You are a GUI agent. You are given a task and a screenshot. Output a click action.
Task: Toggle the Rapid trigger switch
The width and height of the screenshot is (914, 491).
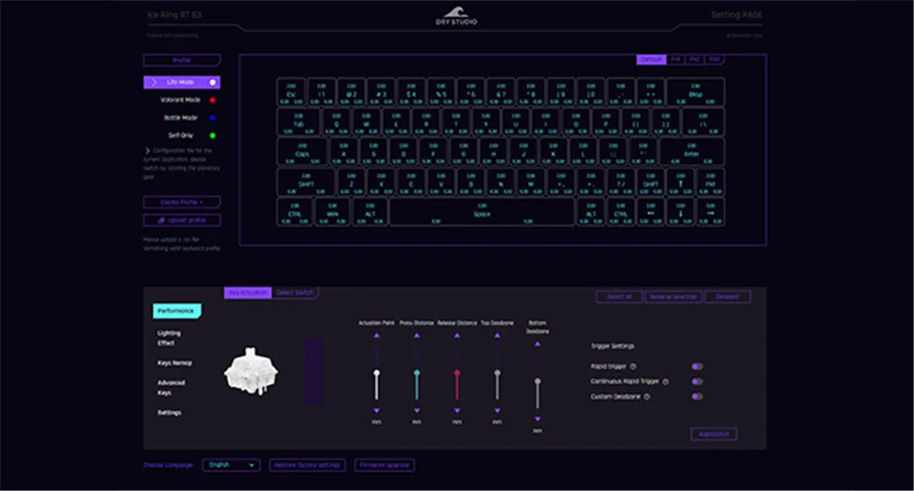pos(697,367)
